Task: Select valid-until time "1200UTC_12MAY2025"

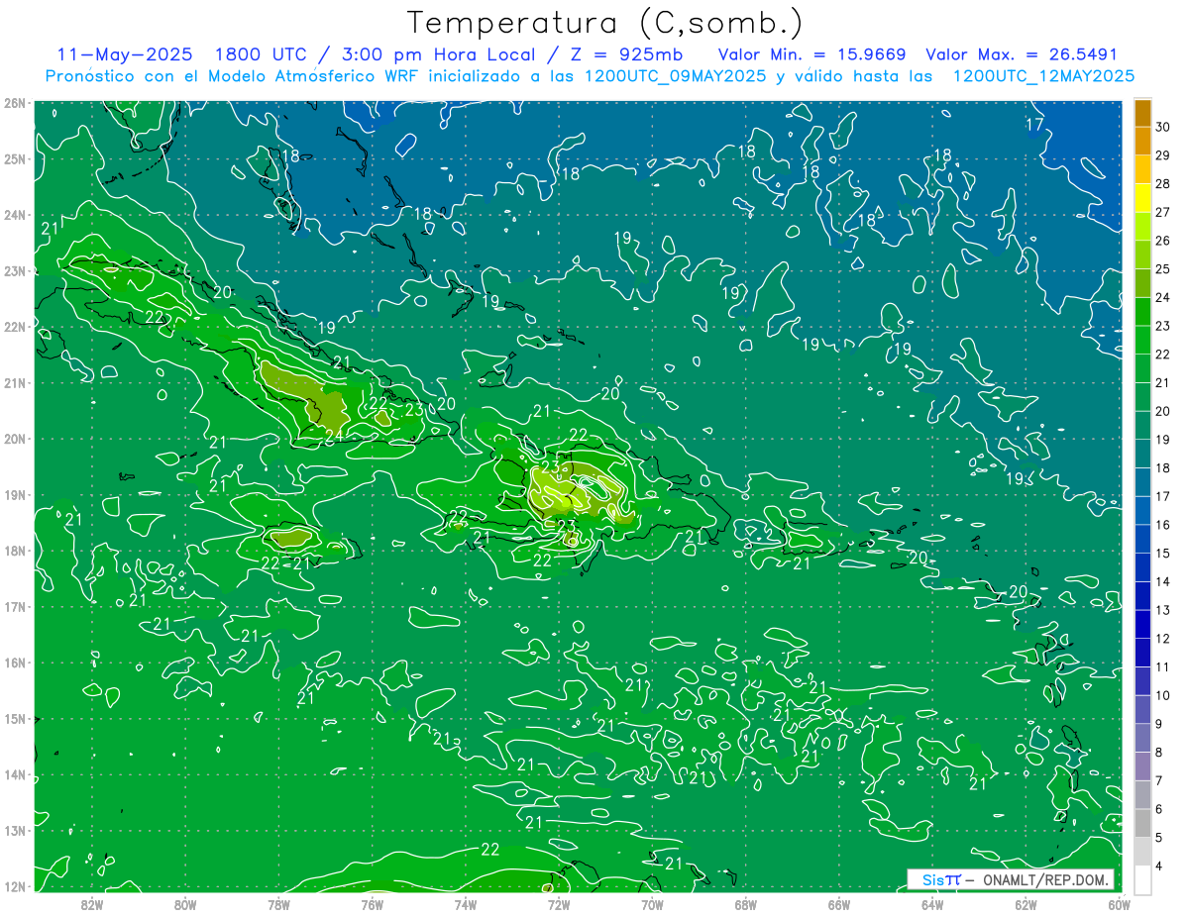Action: (1043, 76)
